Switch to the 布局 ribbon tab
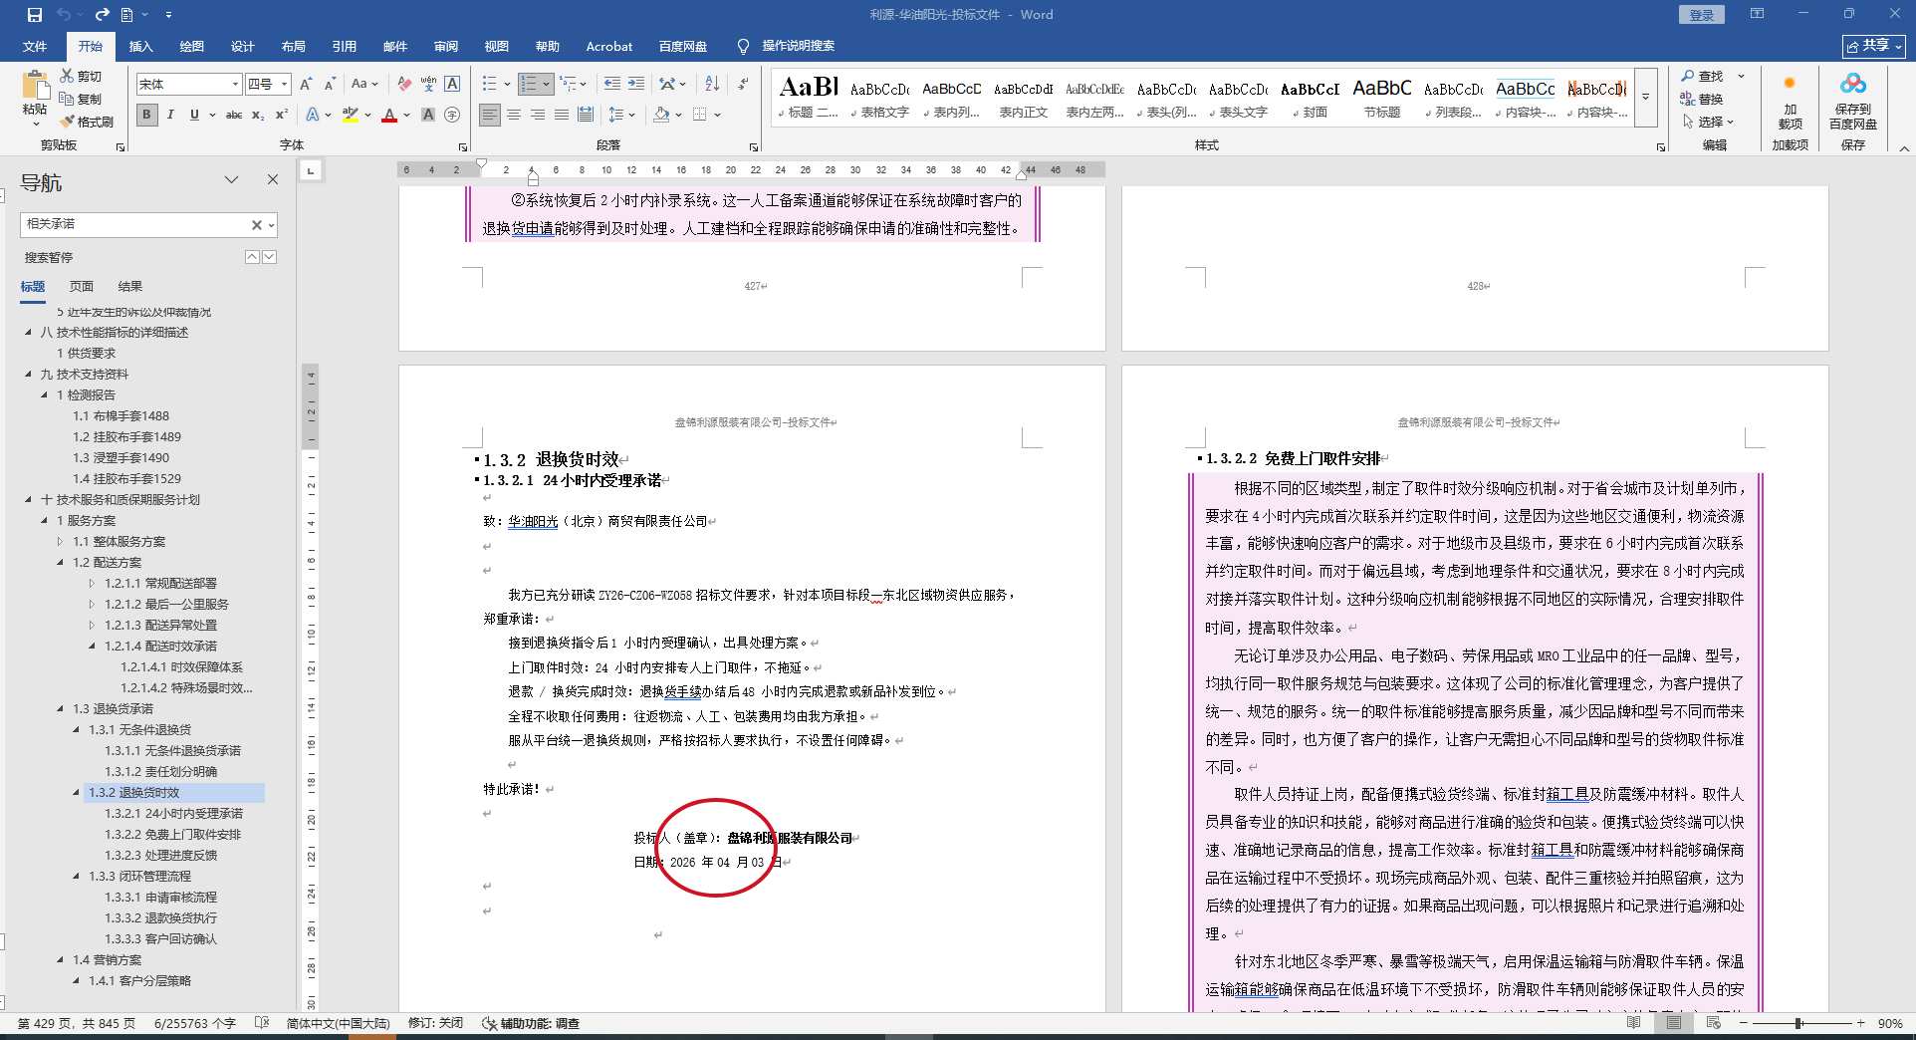This screenshot has width=1916, height=1040. tap(293, 46)
